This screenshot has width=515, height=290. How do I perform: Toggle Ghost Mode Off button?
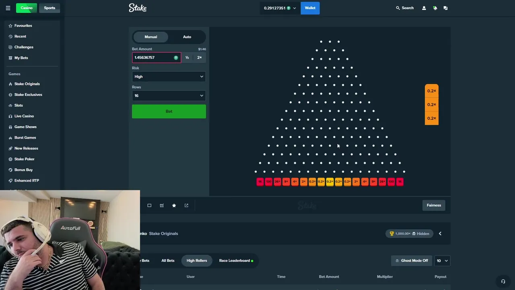[412, 261]
